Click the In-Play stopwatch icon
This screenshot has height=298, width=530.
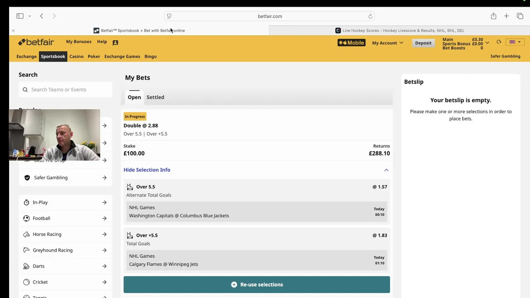click(26, 202)
